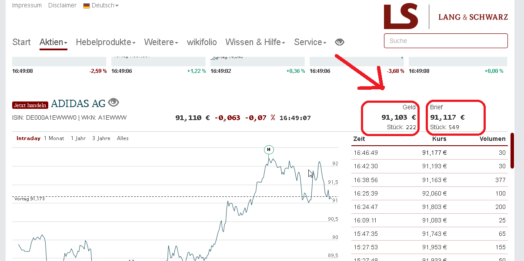Viewport: 524px width, 261px height.
Task: Click the volume 377 cell
Action: pyautogui.click(x=500, y=180)
